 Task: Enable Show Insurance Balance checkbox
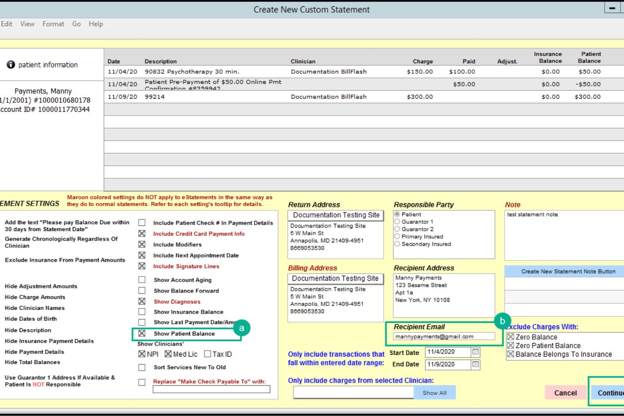[x=142, y=312]
